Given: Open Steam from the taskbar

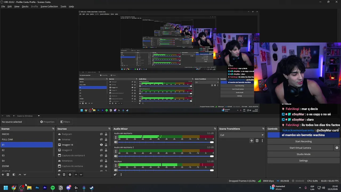Looking at the screenshot, I should point(92,188).
